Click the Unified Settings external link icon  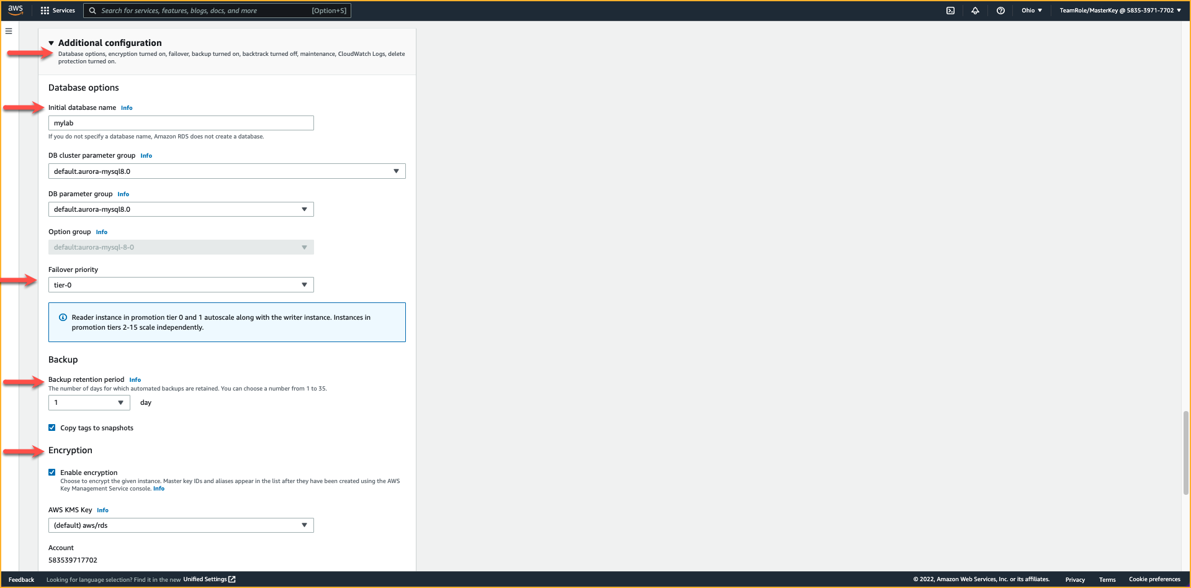pyautogui.click(x=232, y=579)
